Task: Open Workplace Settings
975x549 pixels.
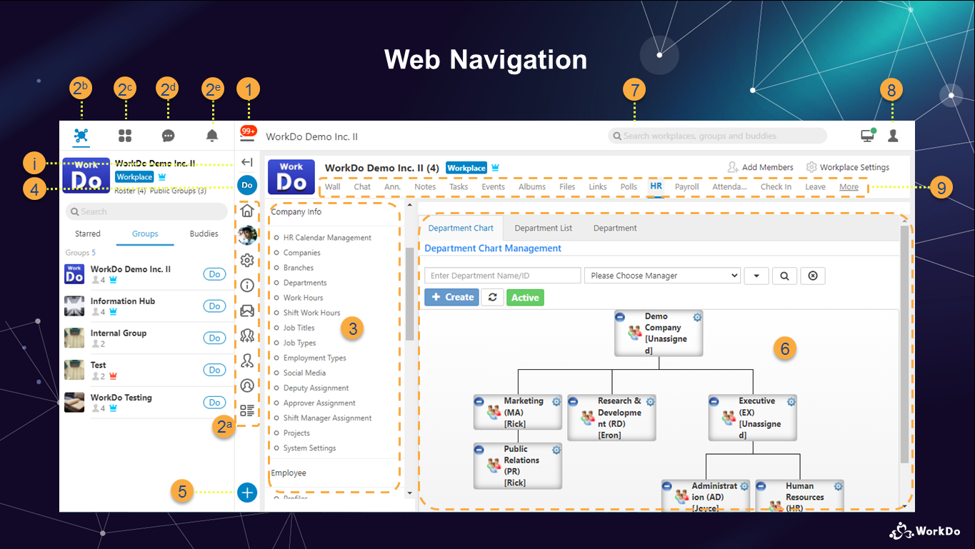Action: click(848, 167)
